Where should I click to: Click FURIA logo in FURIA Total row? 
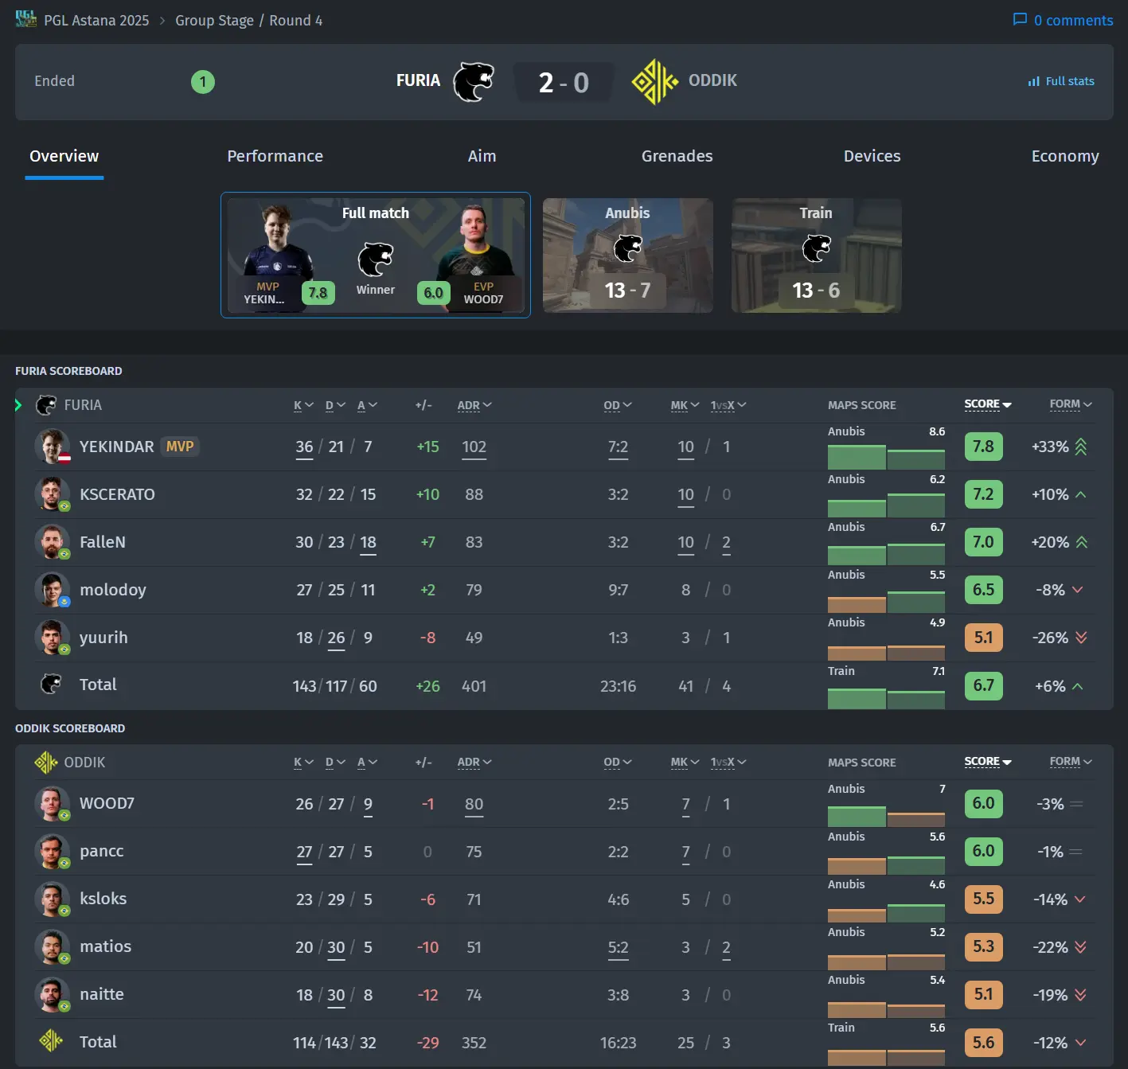[51, 685]
